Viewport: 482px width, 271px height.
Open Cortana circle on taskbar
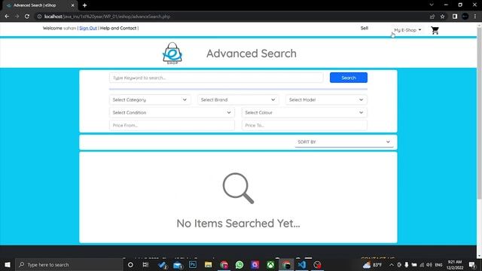(x=130, y=264)
